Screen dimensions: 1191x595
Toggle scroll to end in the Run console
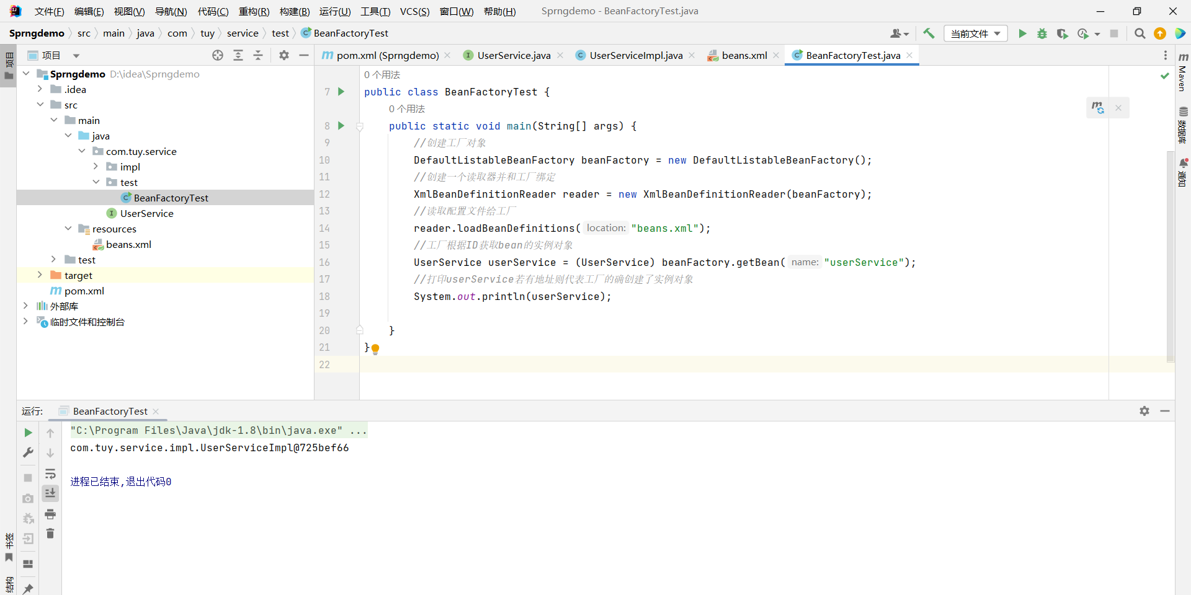pos(50,493)
